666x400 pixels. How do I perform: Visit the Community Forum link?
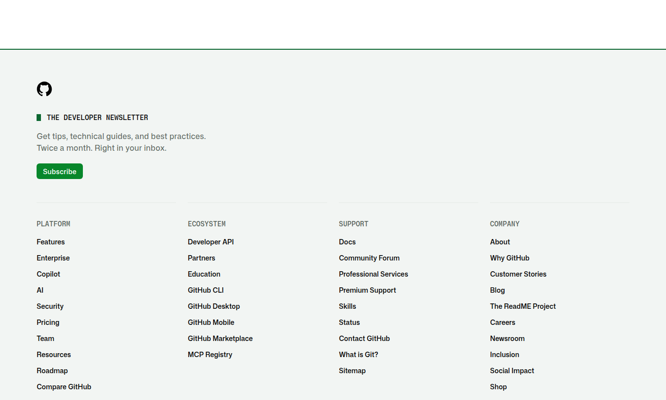pyautogui.click(x=369, y=258)
